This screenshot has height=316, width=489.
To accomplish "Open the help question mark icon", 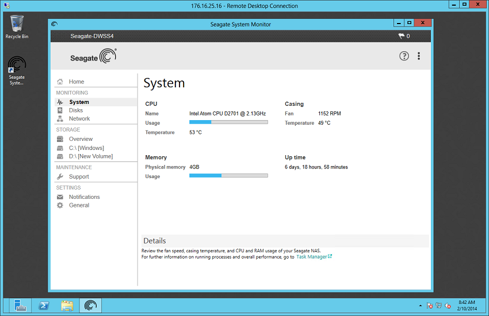I will (404, 56).
